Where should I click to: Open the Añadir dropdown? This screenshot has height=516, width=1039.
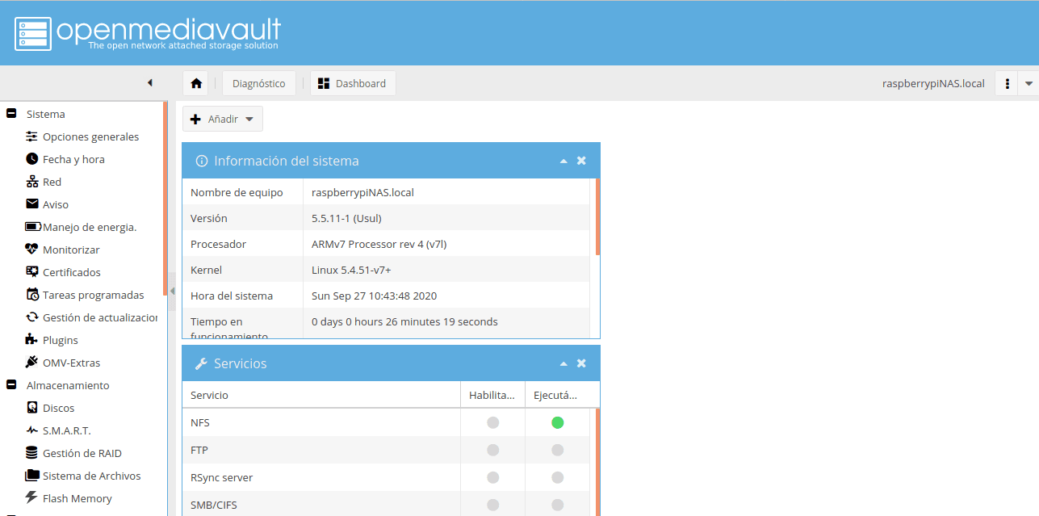click(x=222, y=119)
